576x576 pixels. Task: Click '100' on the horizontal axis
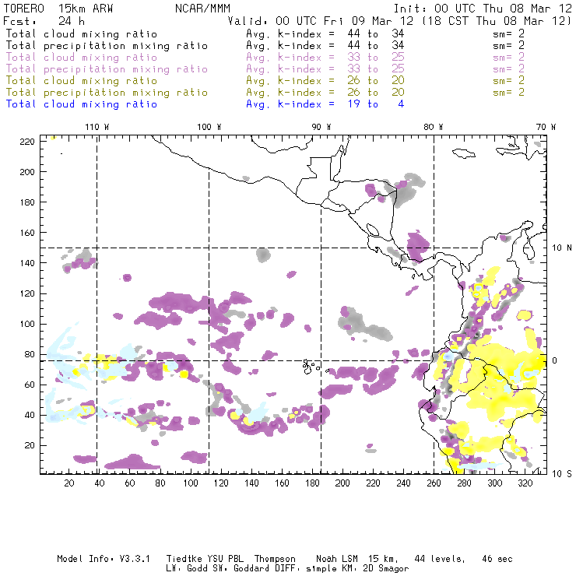[191, 483]
